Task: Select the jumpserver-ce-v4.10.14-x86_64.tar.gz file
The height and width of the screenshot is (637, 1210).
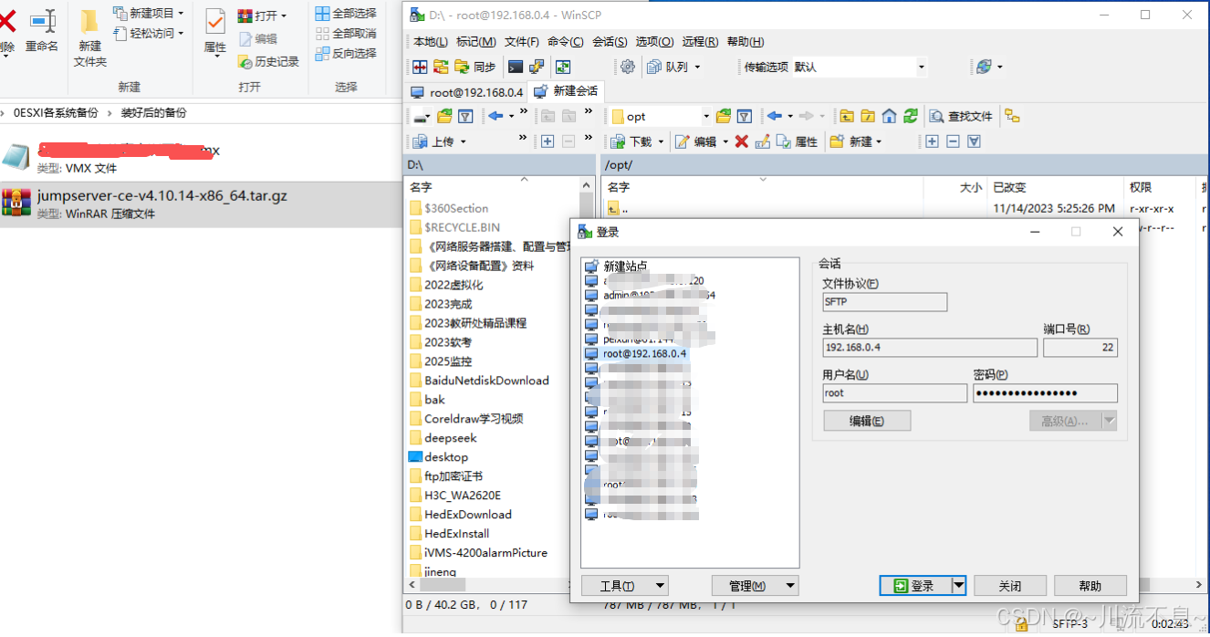Action: (201, 204)
